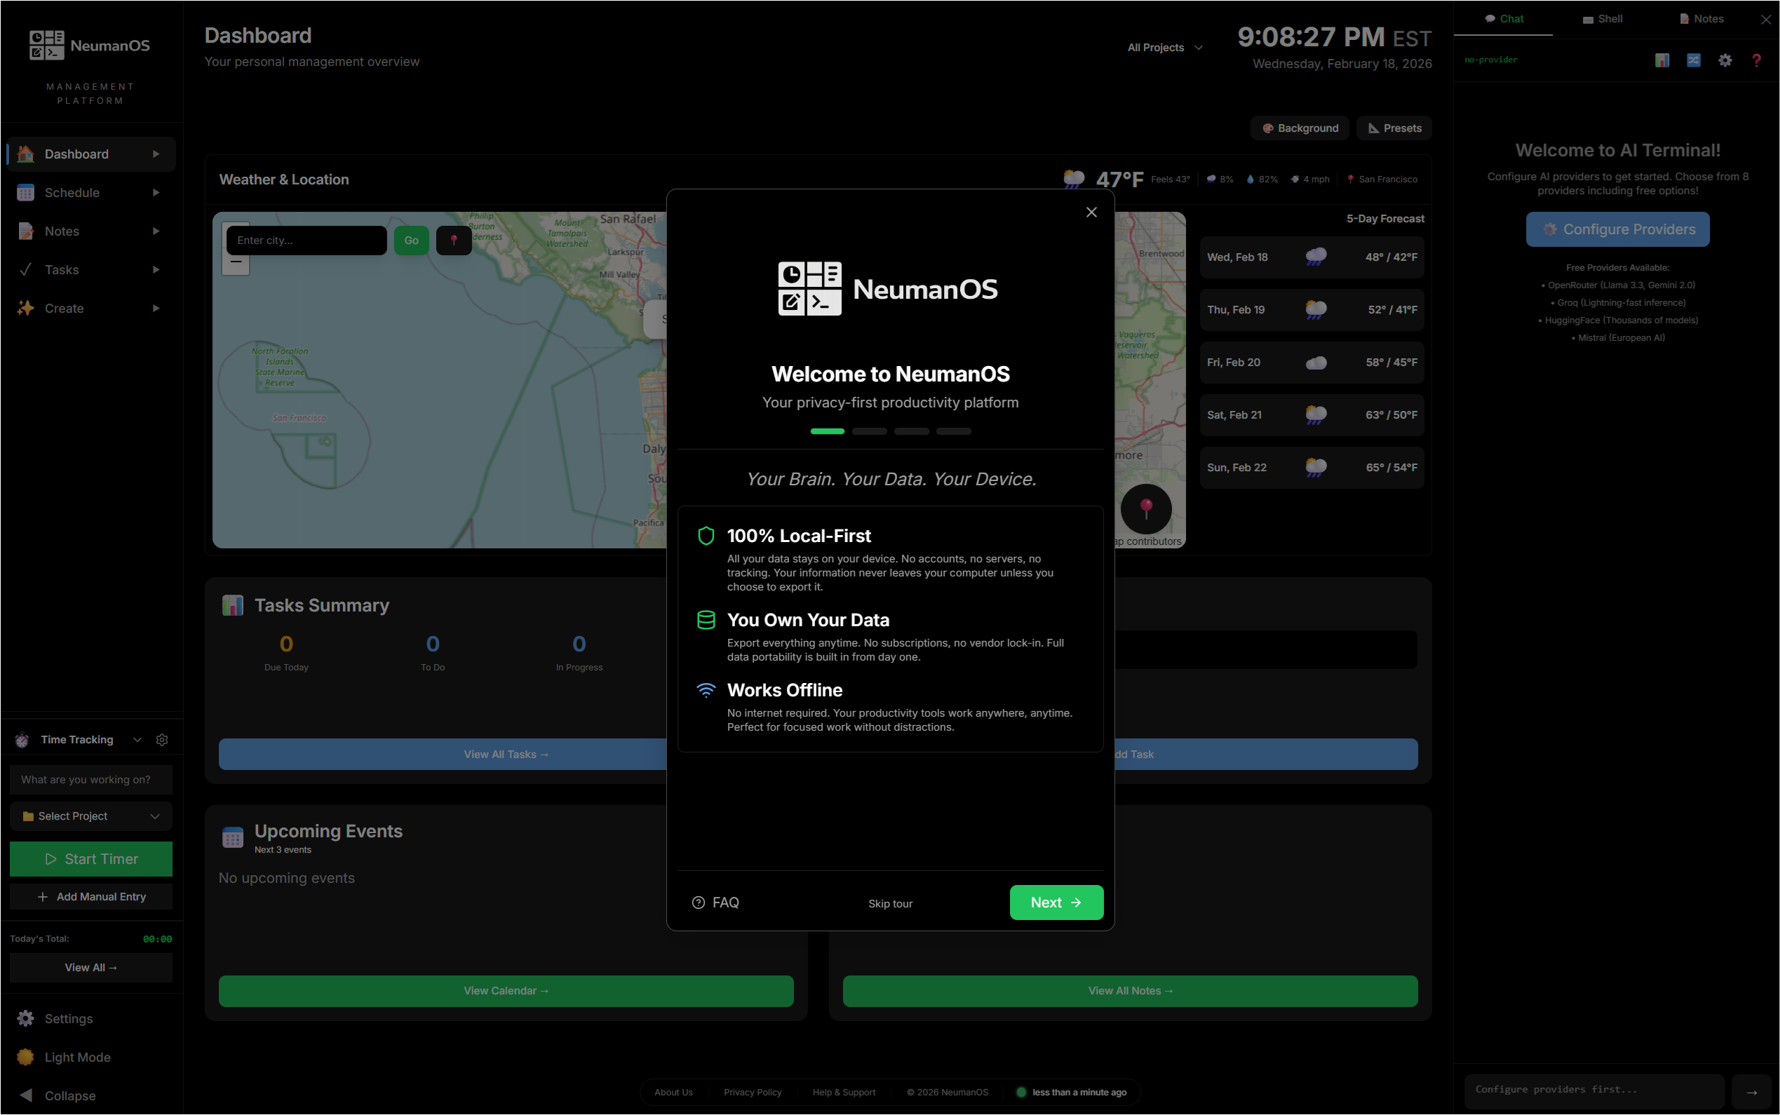The image size is (1780, 1115).
Task: Click the round pin button on the map
Action: tap(1146, 508)
